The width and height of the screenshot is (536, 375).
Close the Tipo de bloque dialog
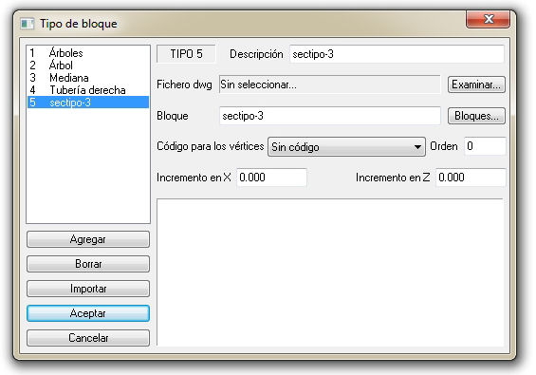tap(488, 19)
